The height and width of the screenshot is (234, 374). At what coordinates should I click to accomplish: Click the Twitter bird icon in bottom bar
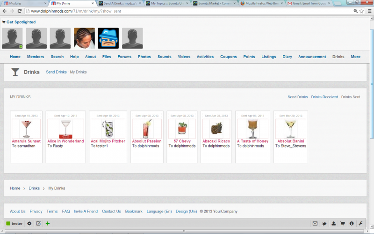[x=324, y=224]
